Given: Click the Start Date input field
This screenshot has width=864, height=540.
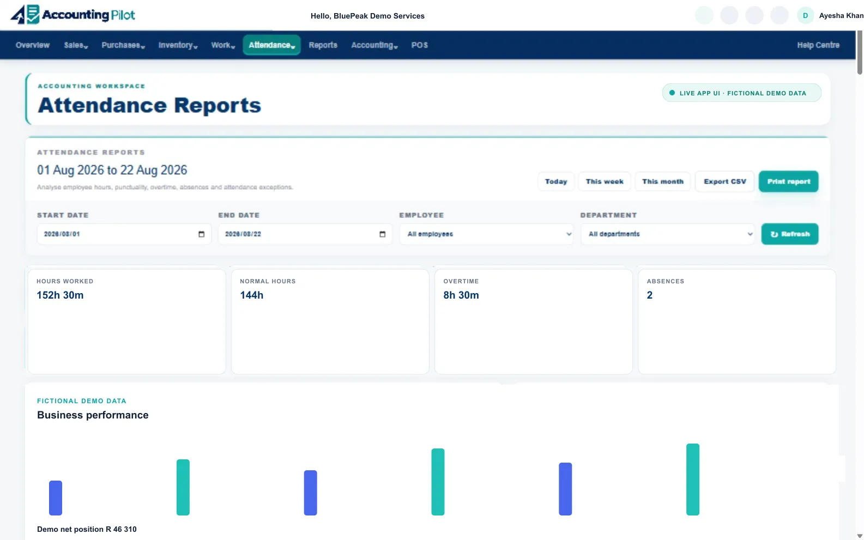Looking at the screenshot, I should [124, 234].
